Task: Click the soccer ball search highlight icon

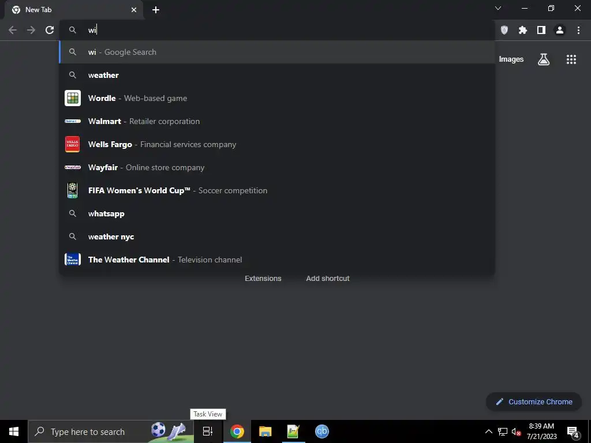Action: (x=158, y=430)
